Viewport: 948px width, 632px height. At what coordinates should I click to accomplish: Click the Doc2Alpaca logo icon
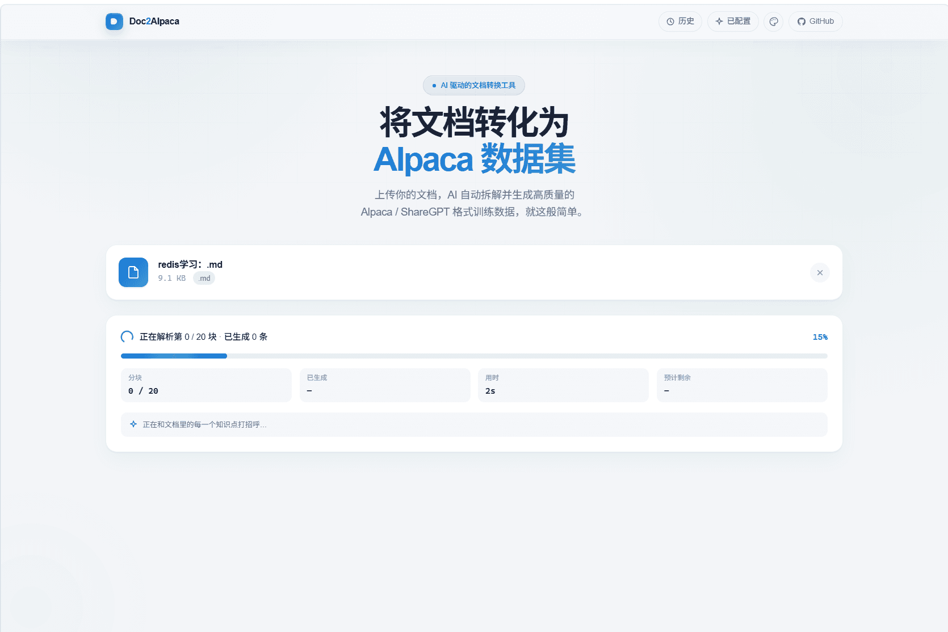point(114,22)
